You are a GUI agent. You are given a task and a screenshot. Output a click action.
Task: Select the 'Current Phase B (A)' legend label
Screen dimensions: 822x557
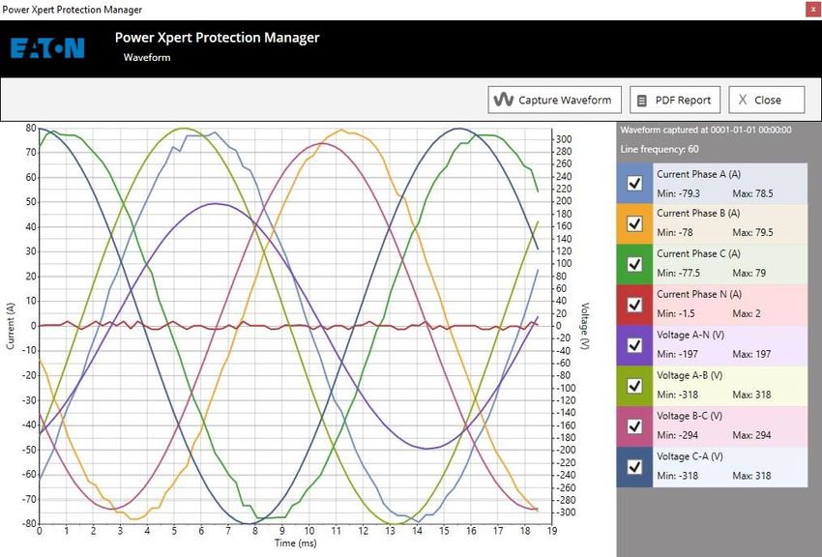pos(698,214)
